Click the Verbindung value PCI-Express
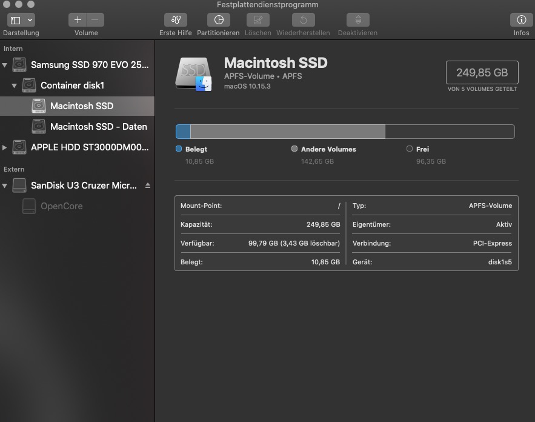 (x=493, y=243)
